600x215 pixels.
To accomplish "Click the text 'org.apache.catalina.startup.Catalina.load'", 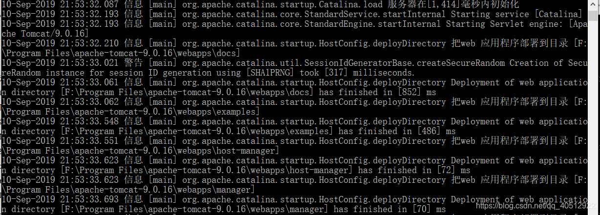I will pyautogui.click(x=282, y=4).
